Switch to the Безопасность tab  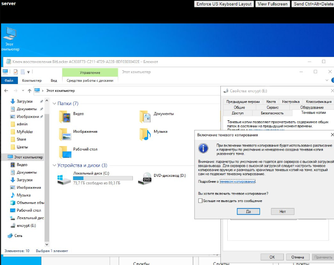click(x=272, y=113)
